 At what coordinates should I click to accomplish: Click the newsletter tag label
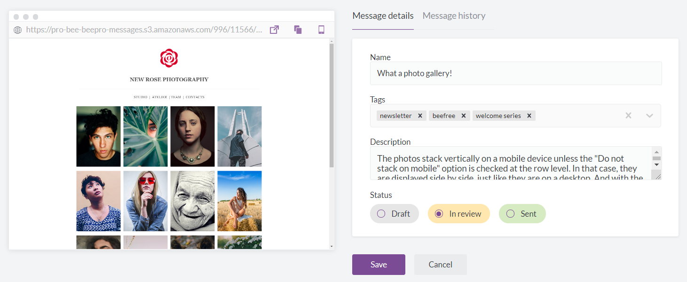coord(396,116)
